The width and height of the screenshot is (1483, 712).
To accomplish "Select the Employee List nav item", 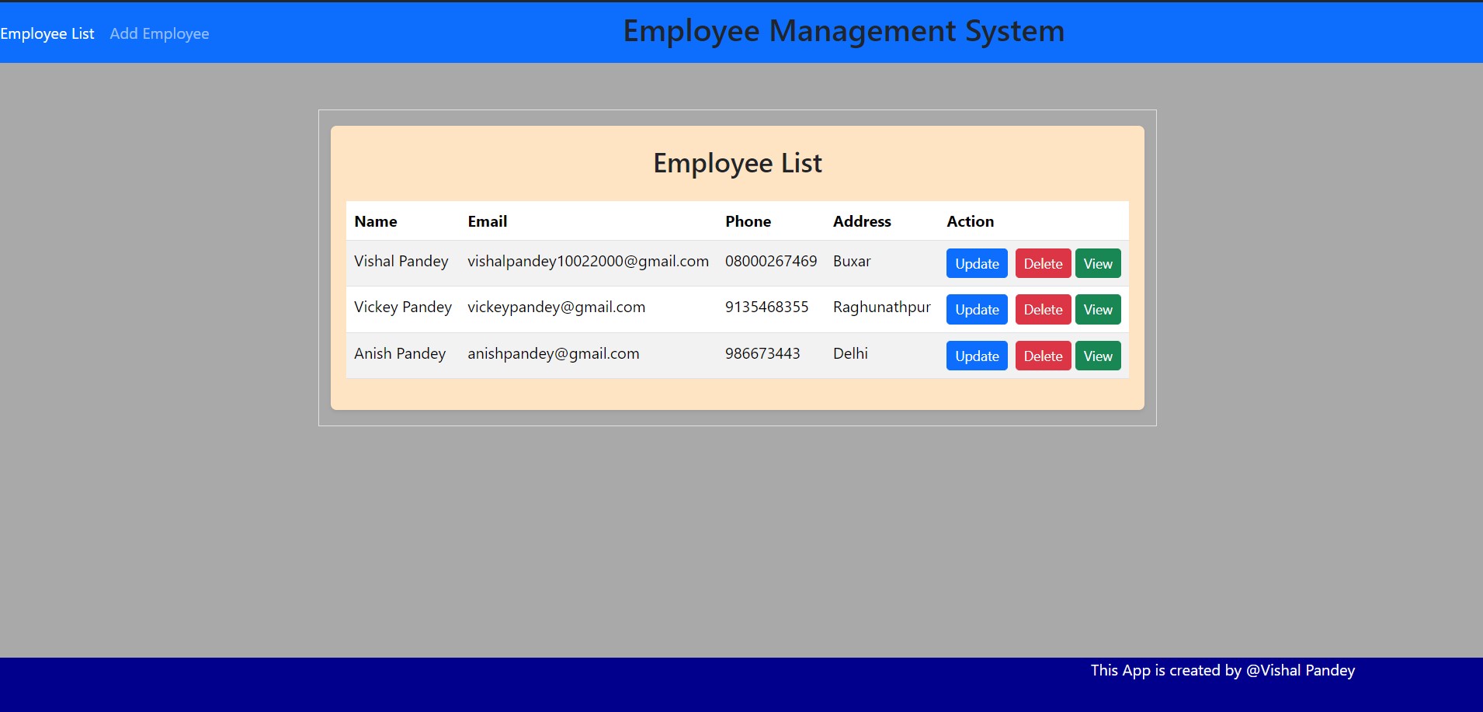I will (47, 33).
